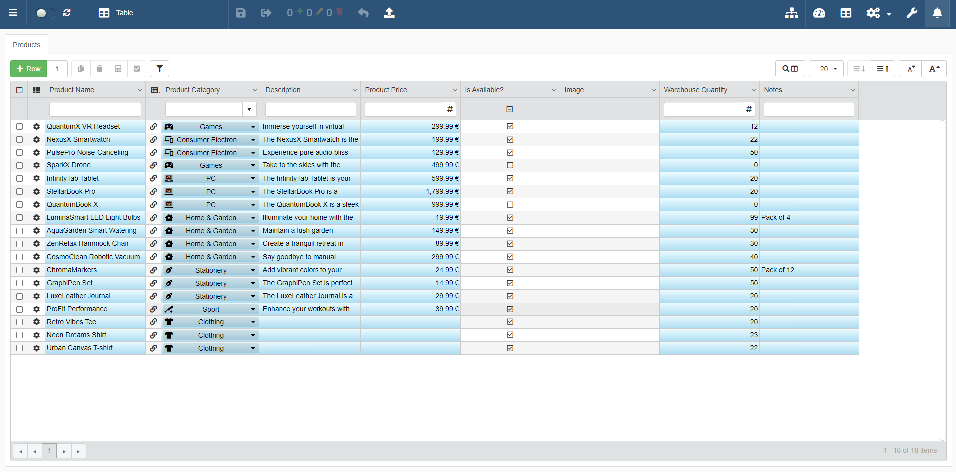This screenshot has width=956, height=472.
Task: Click the Product Name filter input field
Action: pos(95,109)
